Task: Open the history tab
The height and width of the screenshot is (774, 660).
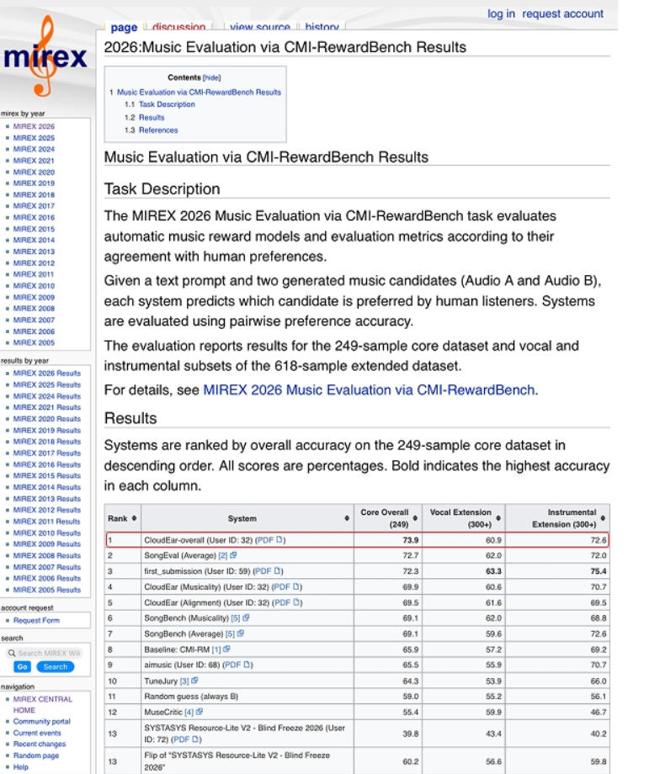Action: click(322, 27)
